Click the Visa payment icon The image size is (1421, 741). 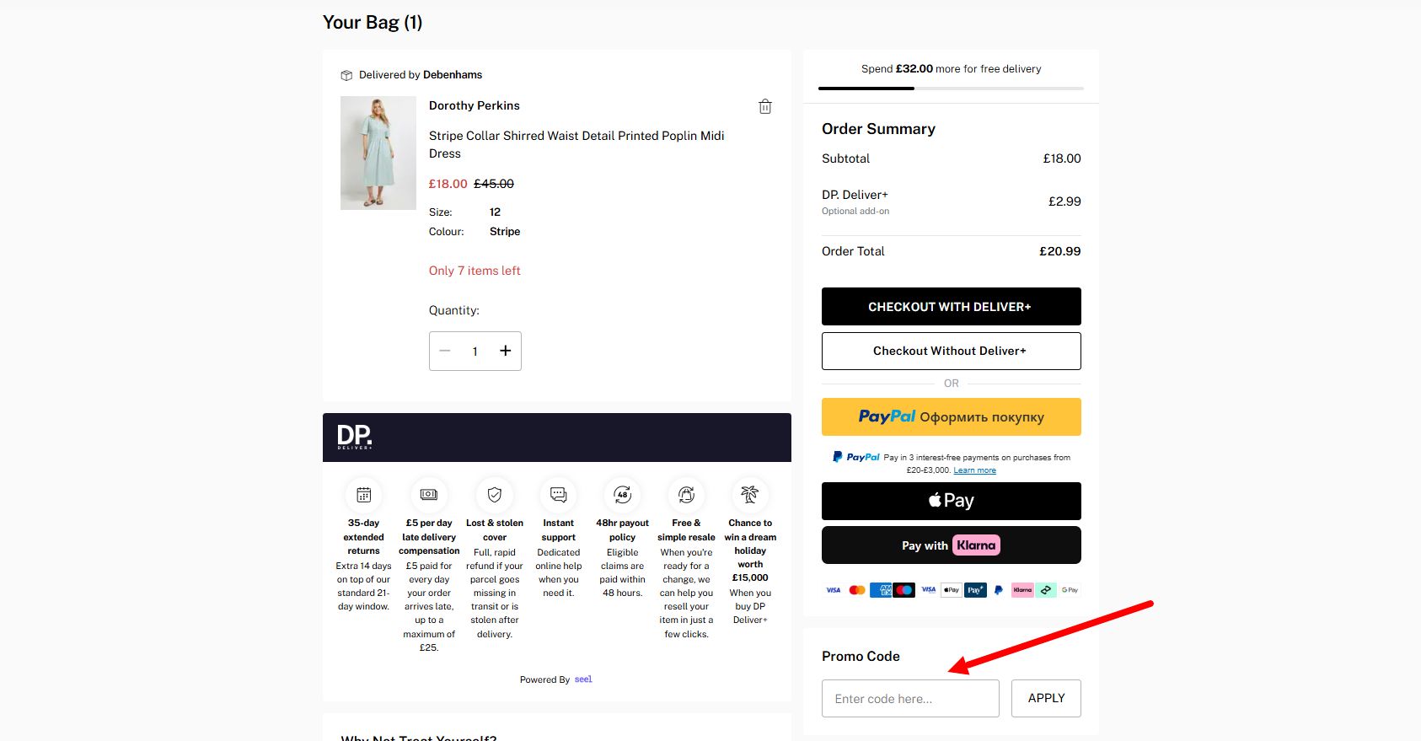[x=834, y=590]
